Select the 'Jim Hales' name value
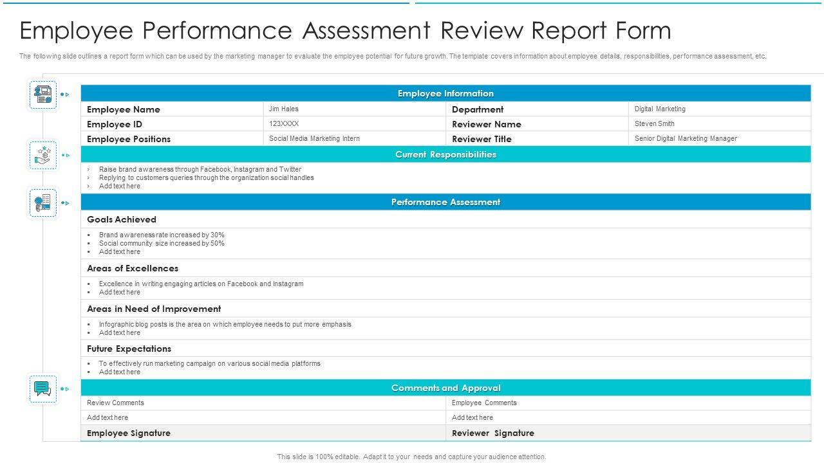Image resolution: width=824 pixels, height=463 pixels. tap(284, 109)
